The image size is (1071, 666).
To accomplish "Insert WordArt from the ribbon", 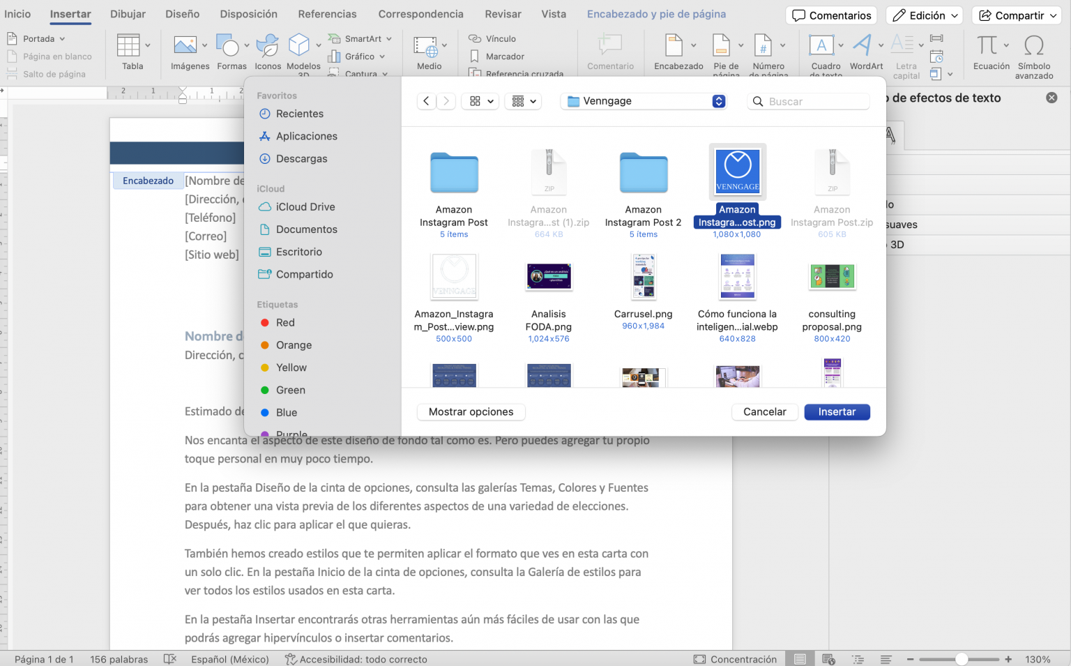I will coord(864,49).
